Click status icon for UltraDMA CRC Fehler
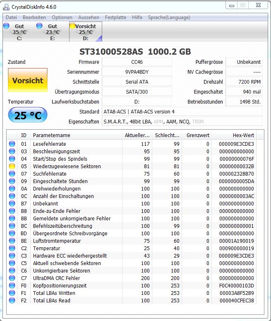Image resolution: width=271 pixels, height=321 pixels. (12, 278)
